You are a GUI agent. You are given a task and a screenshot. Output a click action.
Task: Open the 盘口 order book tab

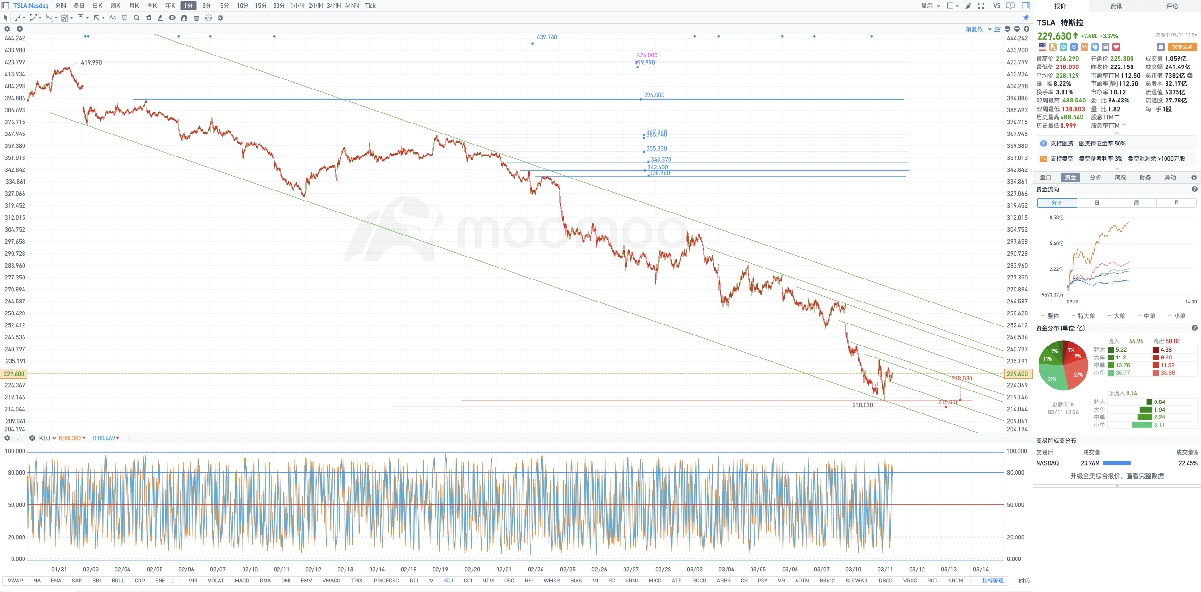click(x=1046, y=178)
